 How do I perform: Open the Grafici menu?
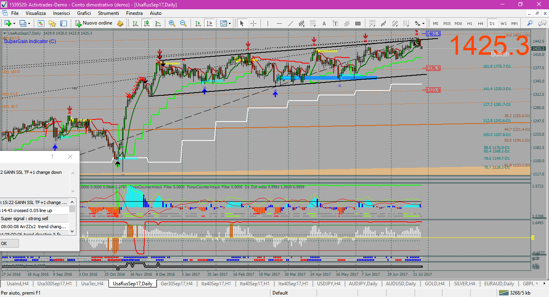point(84,13)
